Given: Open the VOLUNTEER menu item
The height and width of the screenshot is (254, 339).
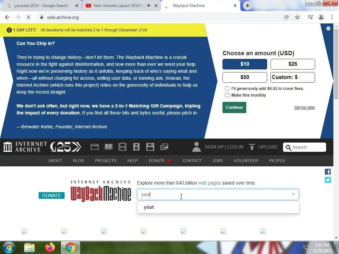Looking at the screenshot, I should pos(246,161).
